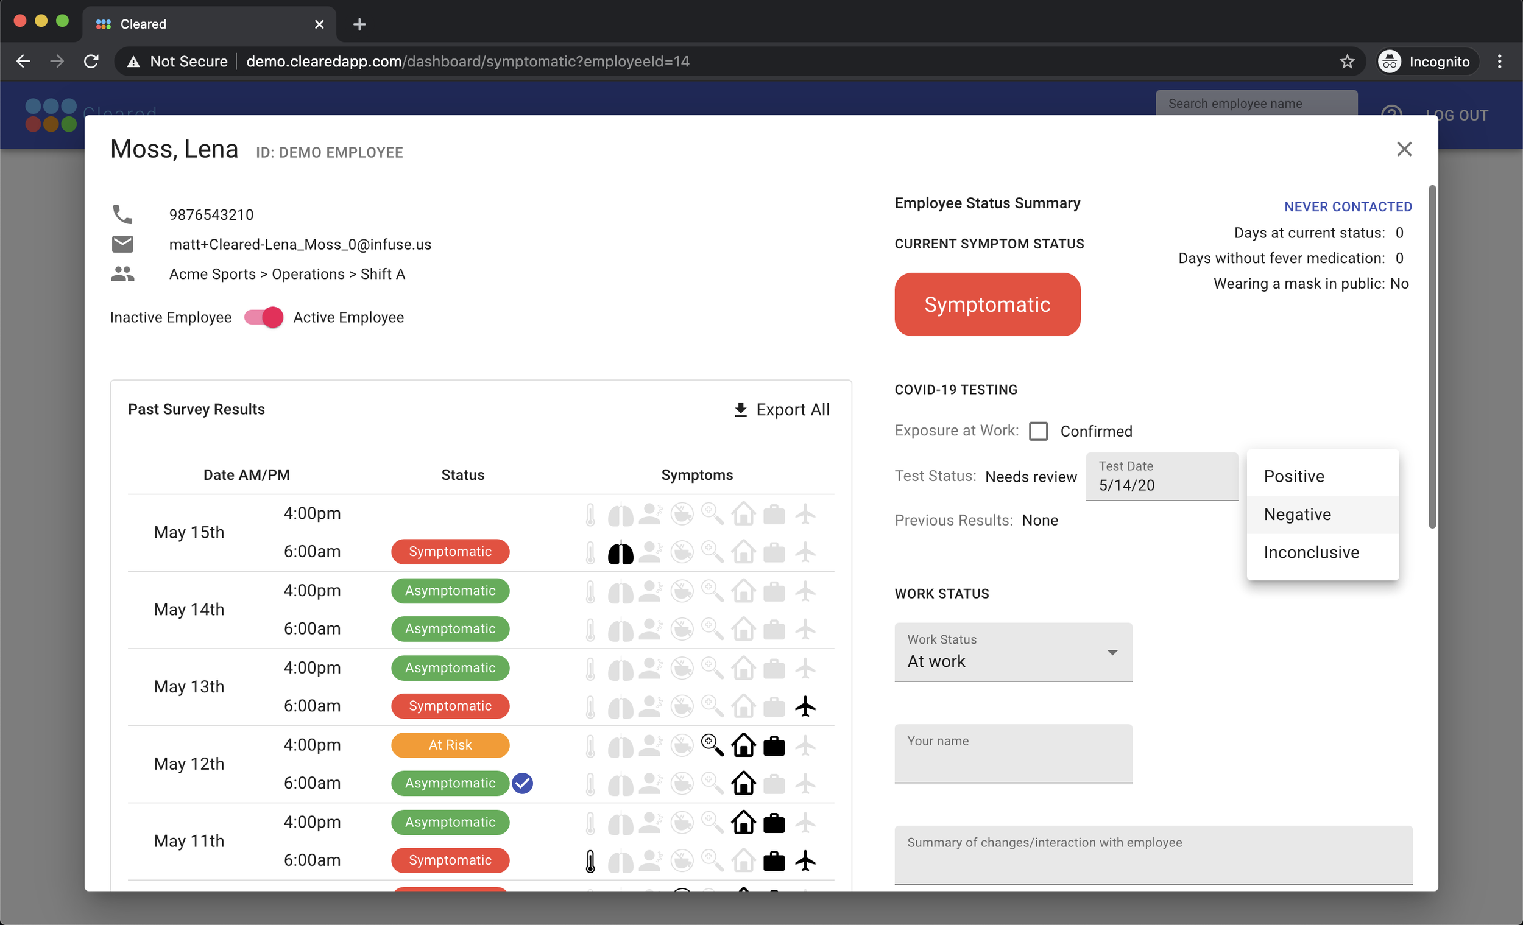Viewport: 1523px width, 925px height.
Task: Toggle the Active Employee switch
Action: point(264,318)
